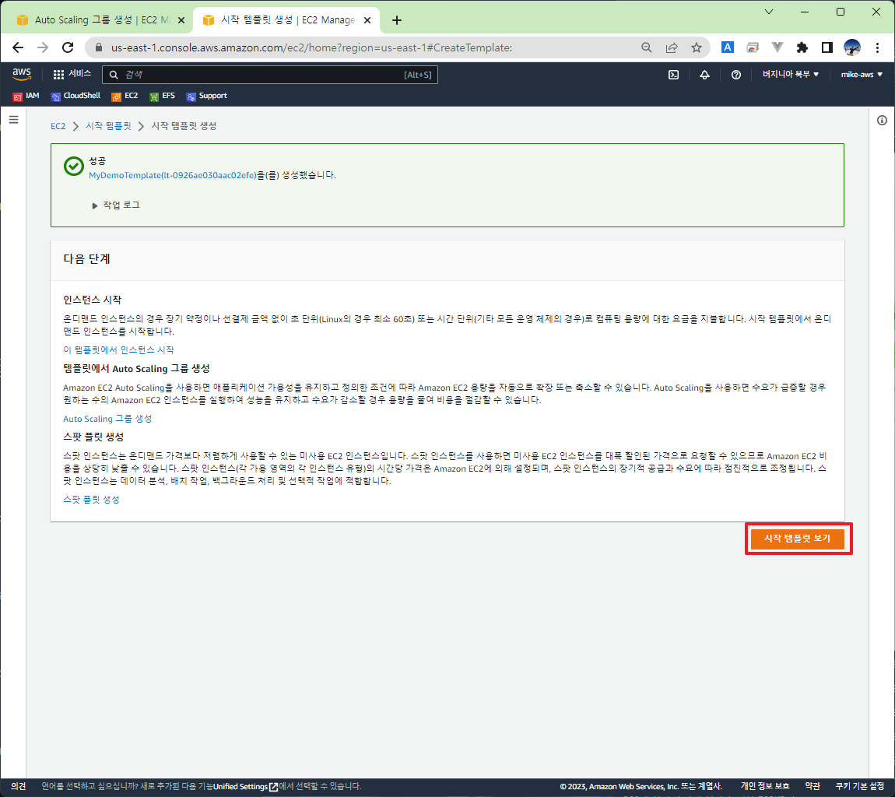The image size is (895, 797).
Task: Click the browser forward arrow
Action: [43, 47]
